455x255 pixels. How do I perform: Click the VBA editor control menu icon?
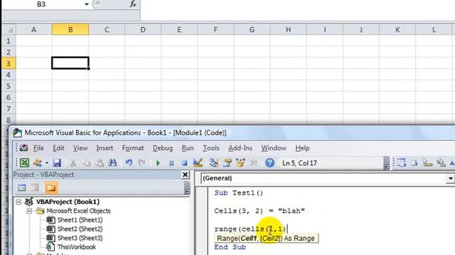[23, 148]
